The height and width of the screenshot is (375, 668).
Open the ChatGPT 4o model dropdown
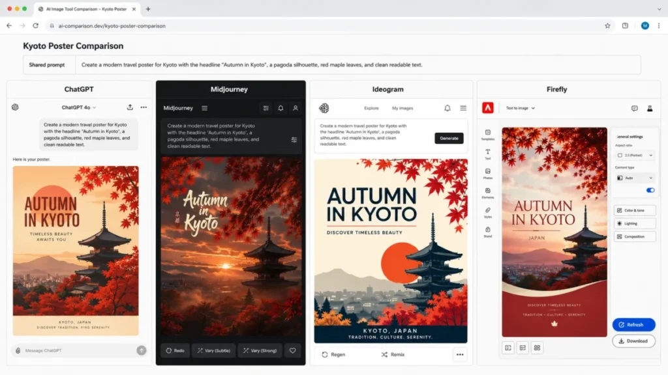coord(79,107)
